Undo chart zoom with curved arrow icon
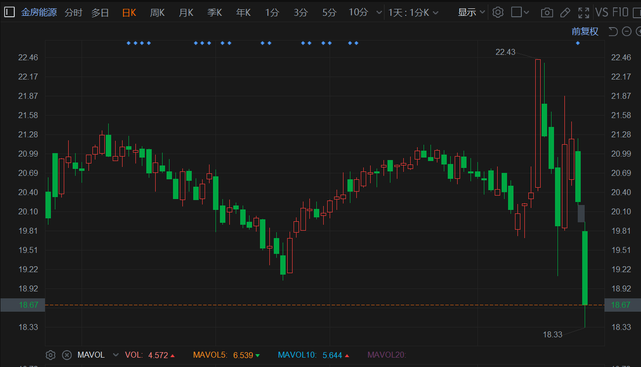 [613, 32]
